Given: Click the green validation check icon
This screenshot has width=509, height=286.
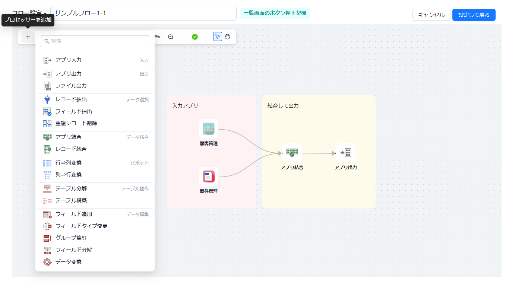Looking at the screenshot, I should click(x=195, y=37).
